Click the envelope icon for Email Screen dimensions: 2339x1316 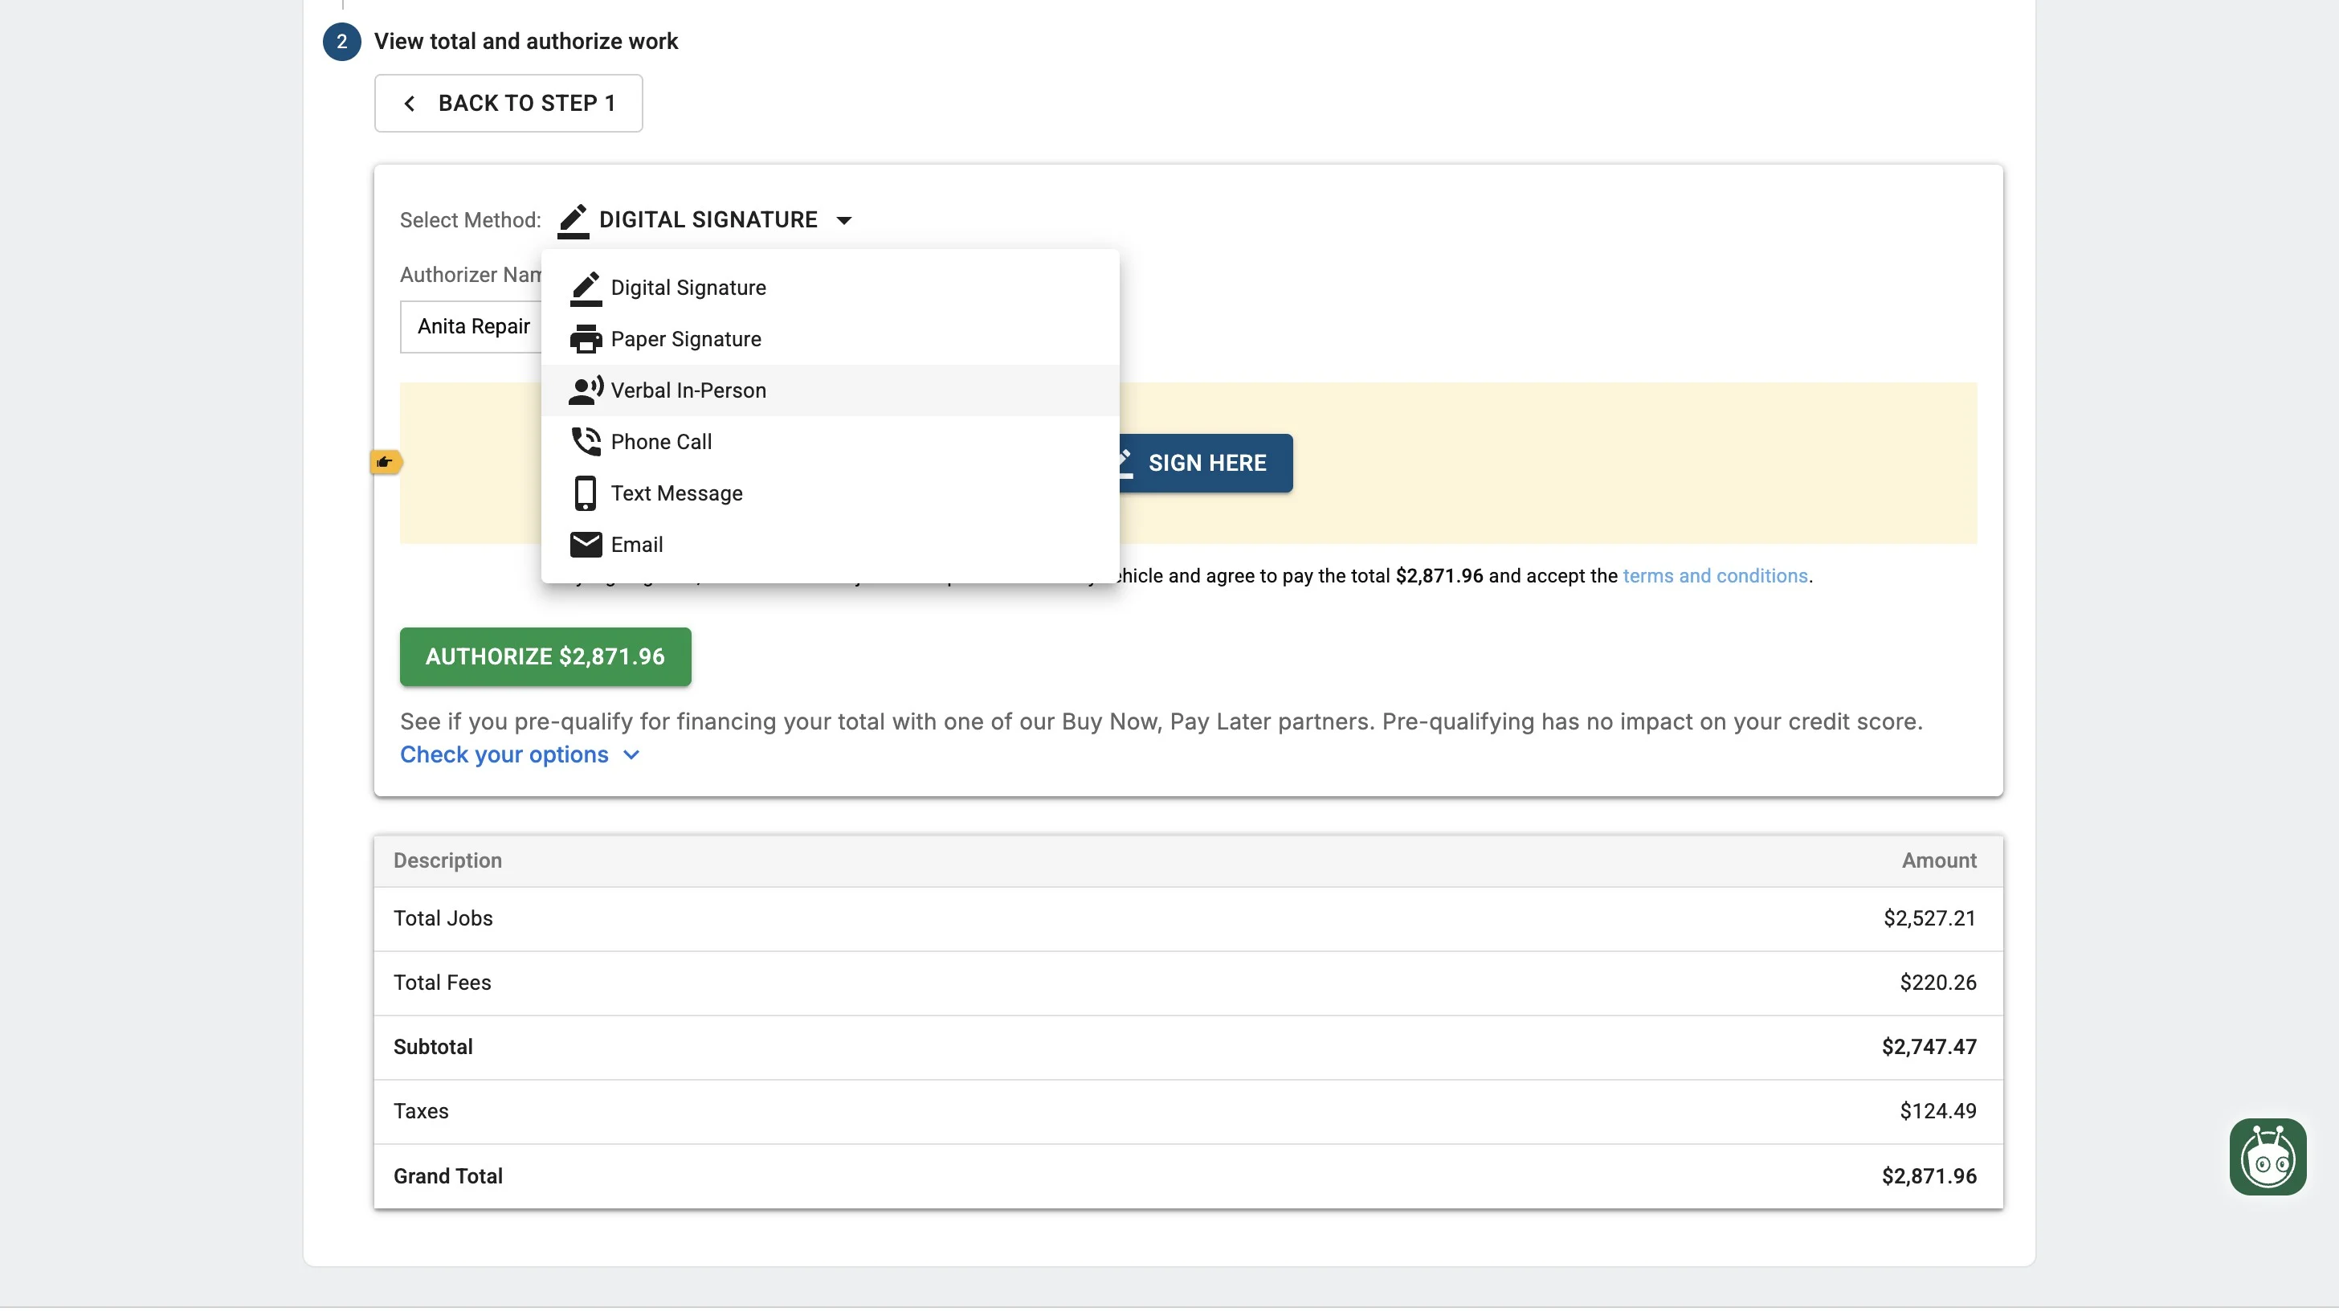586,544
